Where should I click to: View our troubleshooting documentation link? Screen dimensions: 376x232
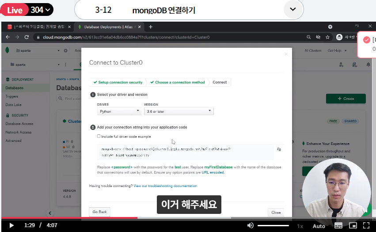pos(165,186)
